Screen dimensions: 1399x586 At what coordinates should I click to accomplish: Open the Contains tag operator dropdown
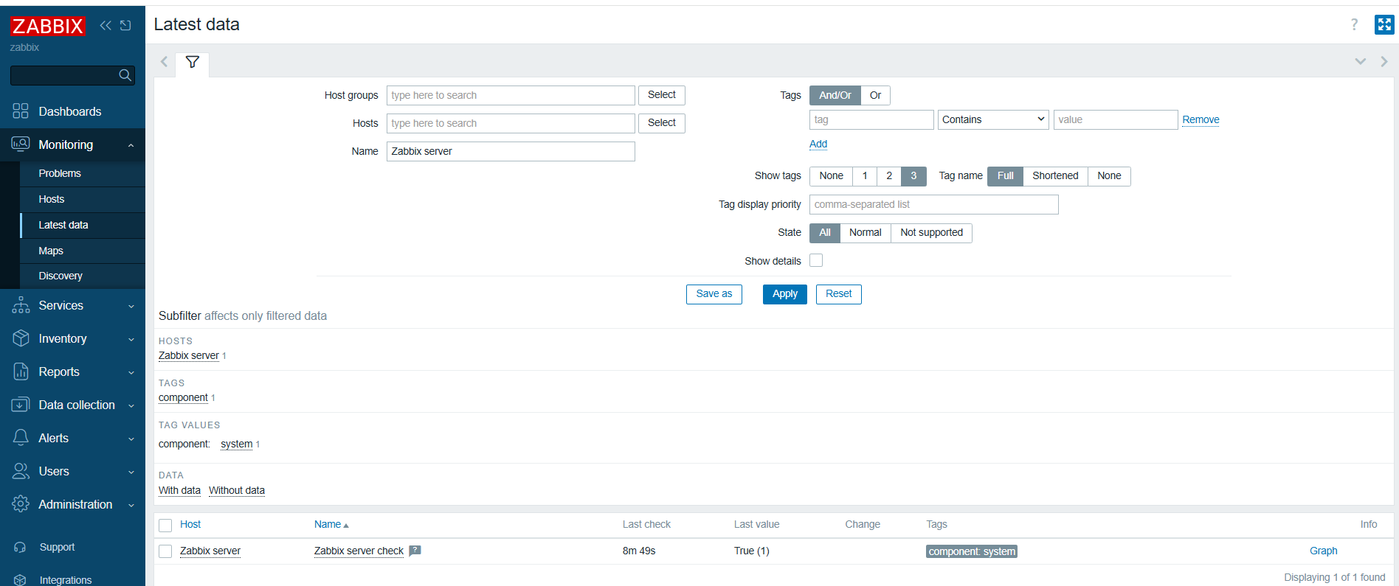point(993,119)
